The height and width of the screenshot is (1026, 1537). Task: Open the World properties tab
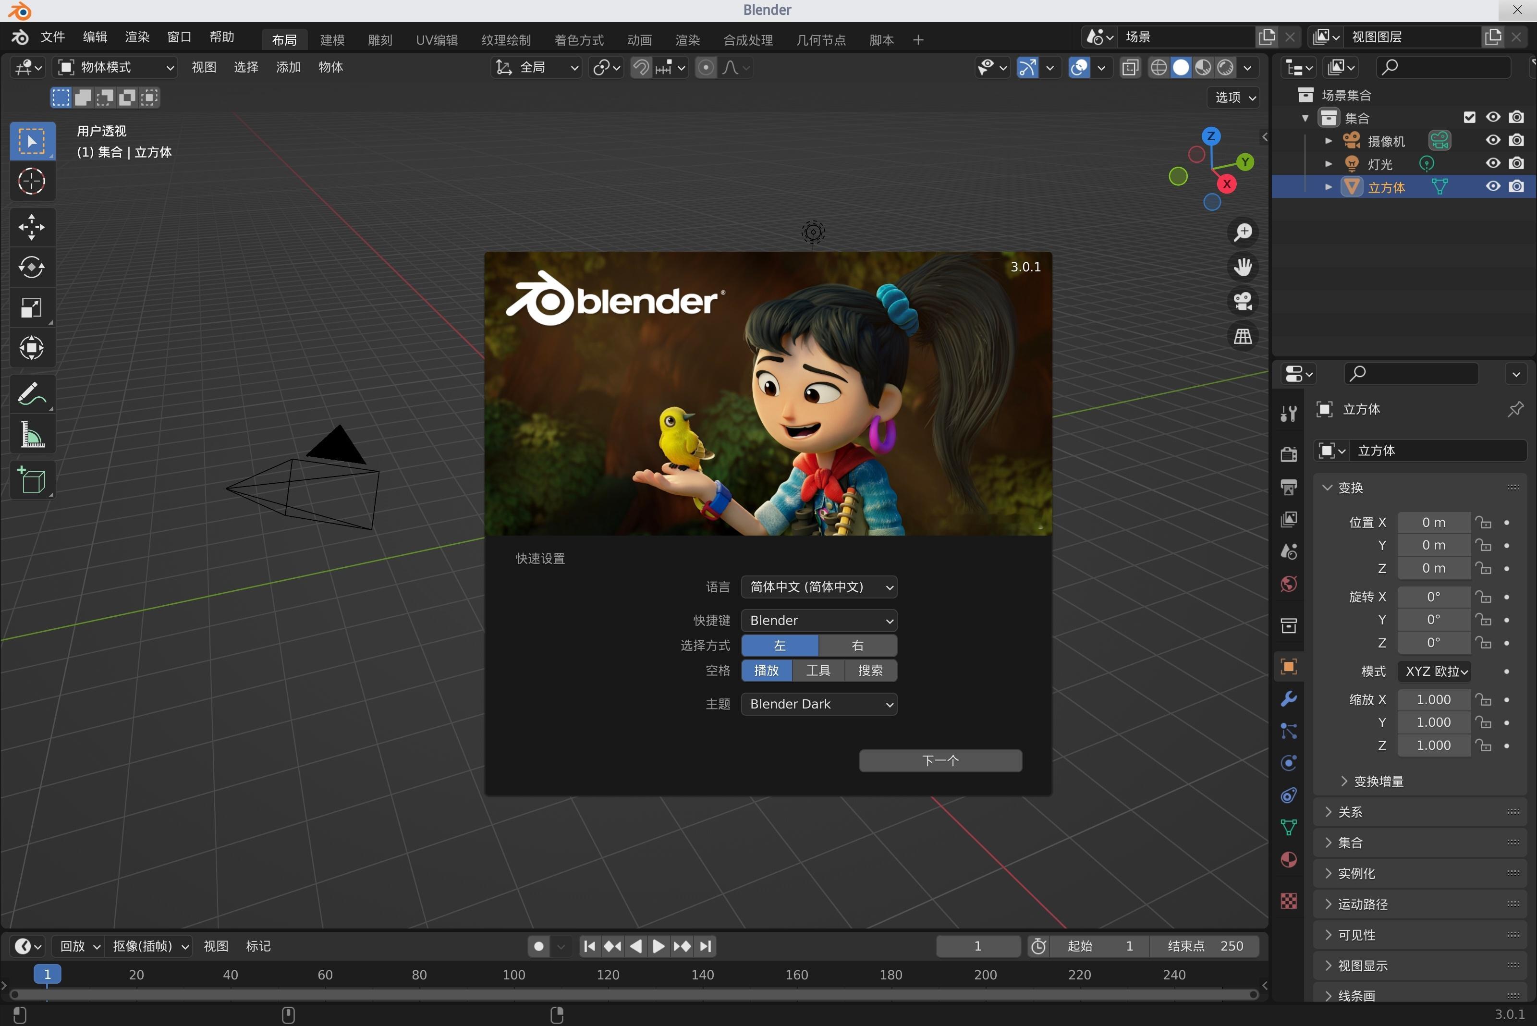coord(1288,584)
